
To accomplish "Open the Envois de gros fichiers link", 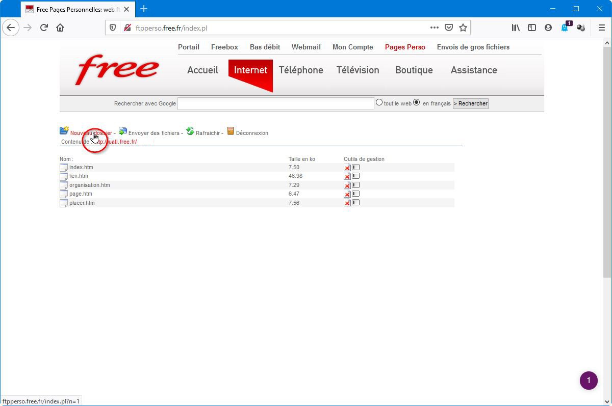I will coord(473,47).
